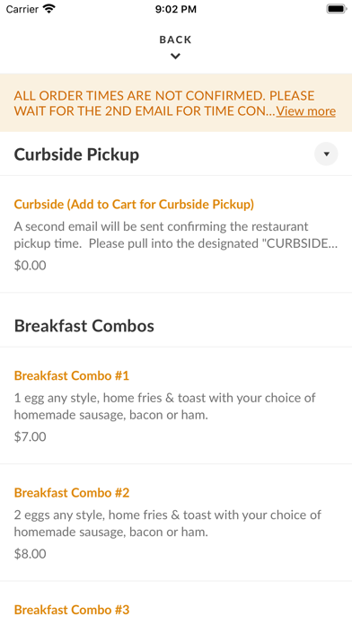Open Breakfast Combo #1 item
The height and width of the screenshot is (625, 352).
tap(72, 375)
